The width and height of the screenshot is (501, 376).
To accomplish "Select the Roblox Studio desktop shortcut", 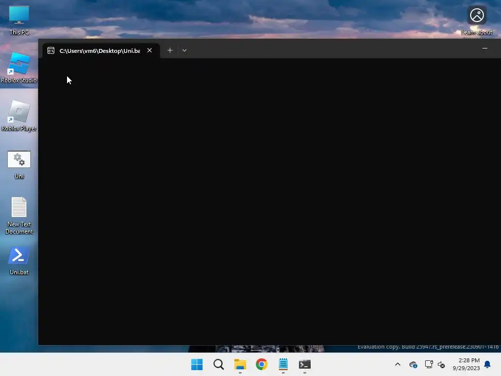I will click(x=19, y=68).
